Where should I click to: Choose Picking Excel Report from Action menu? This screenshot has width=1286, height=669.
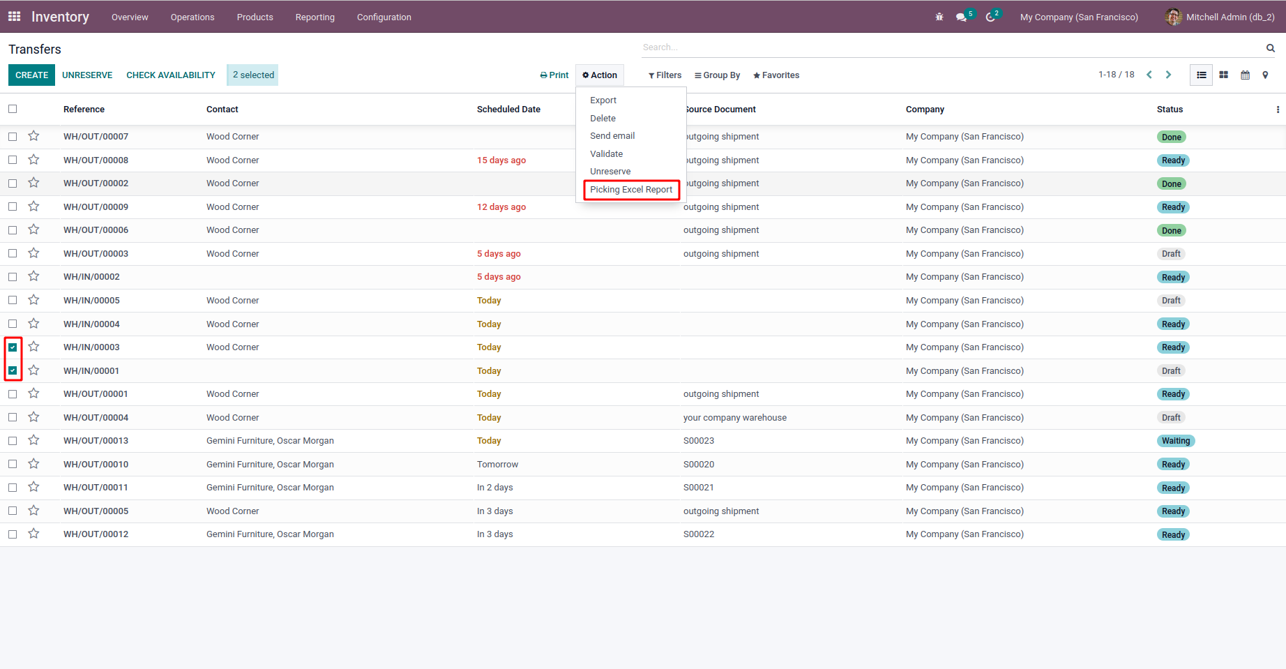pyautogui.click(x=631, y=190)
